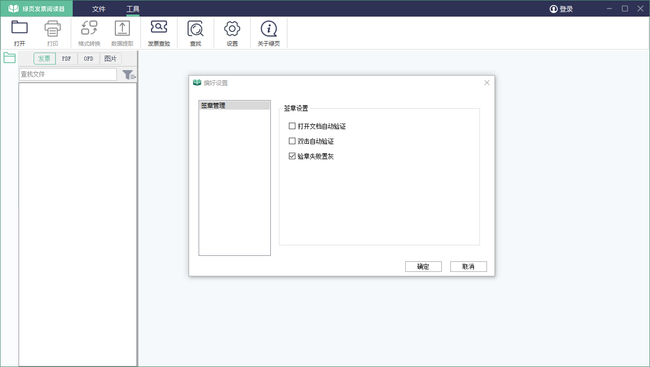This screenshot has height=367, width=650.
Task: Switch to the 图片 tab
Action: [x=111, y=59]
